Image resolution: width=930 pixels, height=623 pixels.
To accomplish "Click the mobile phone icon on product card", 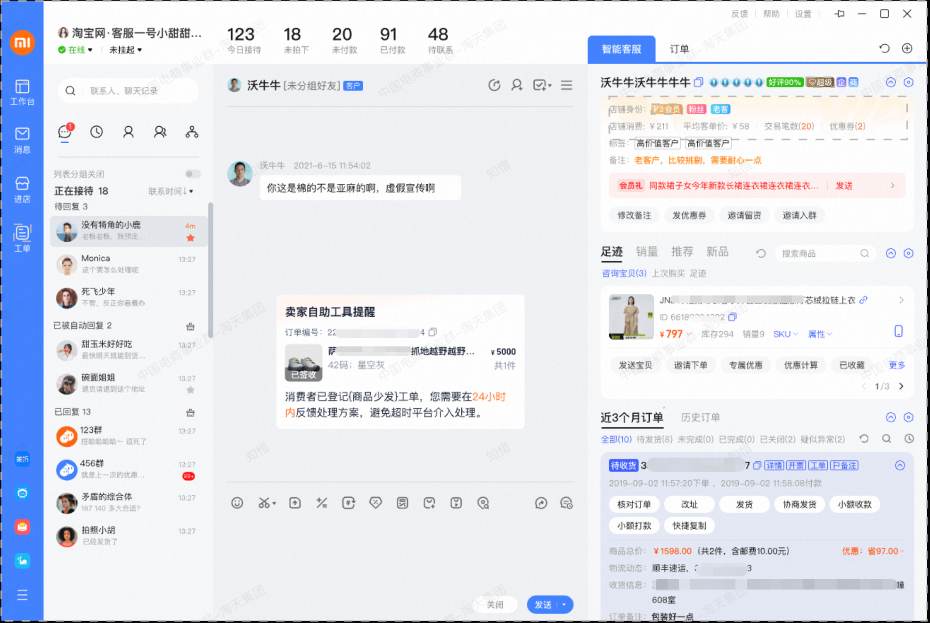I will tap(898, 331).
